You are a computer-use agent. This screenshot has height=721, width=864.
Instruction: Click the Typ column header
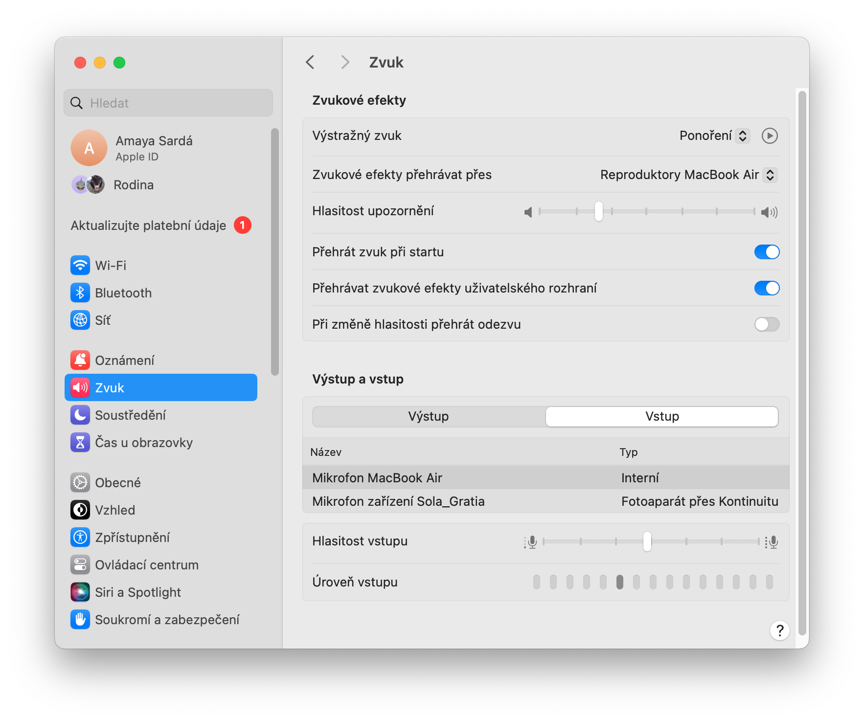tap(629, 452)
